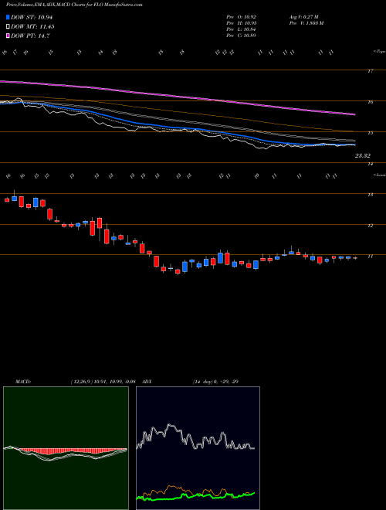Click the ADX '(14 day) 6, +29, -29' values

215,382
